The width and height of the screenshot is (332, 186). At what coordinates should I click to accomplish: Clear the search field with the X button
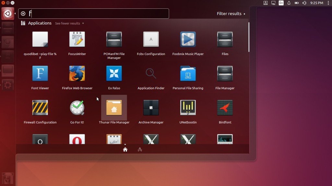pyautogui.click(x=23, y=14)
